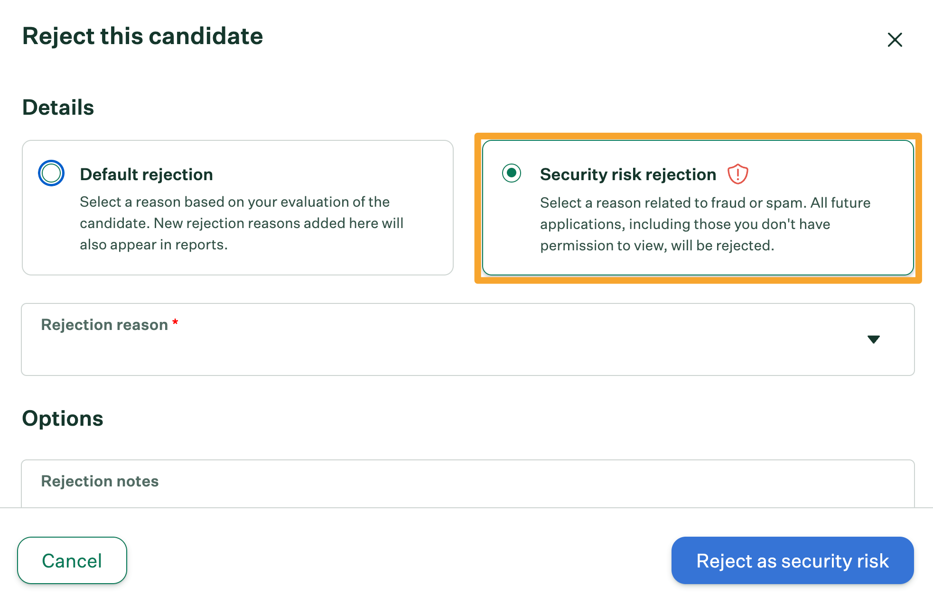Viewport: 933px width, 604px height.
Task: Click the Default rejection title text
Action: [x=146, y=174]
